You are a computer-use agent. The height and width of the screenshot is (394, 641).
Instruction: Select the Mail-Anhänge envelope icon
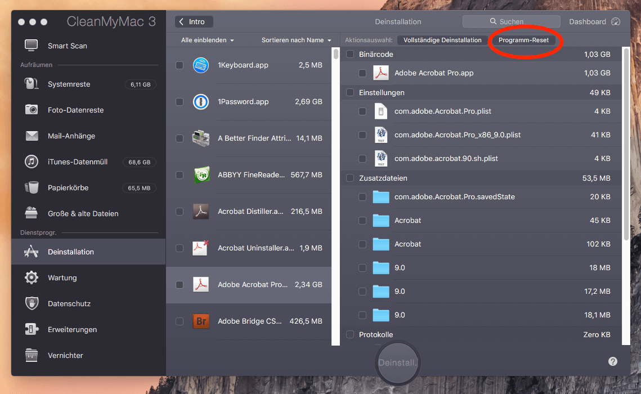(32, 136)
